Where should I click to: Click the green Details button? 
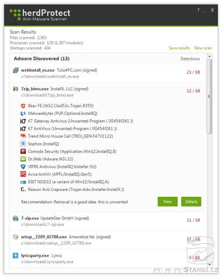tap(191, 202)
